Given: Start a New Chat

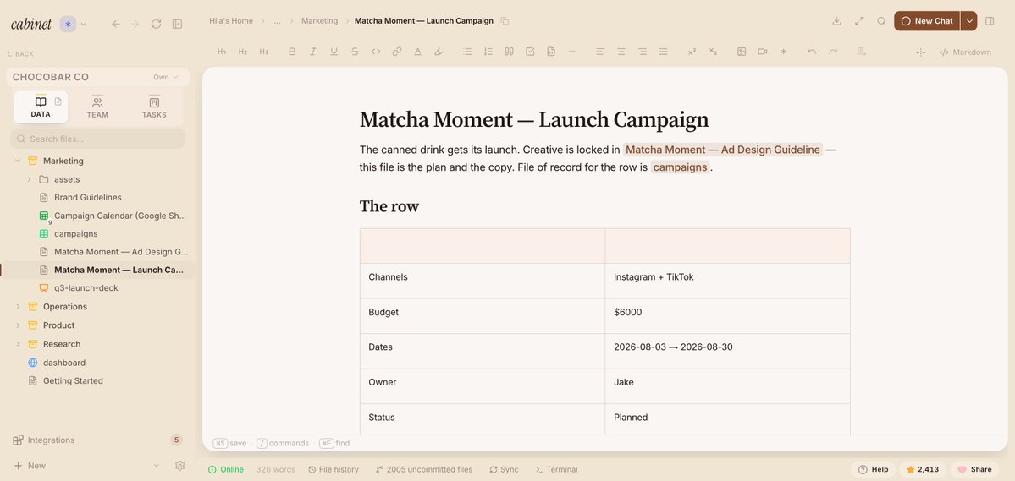Looking at the screenshot, I should pos(927,20).
